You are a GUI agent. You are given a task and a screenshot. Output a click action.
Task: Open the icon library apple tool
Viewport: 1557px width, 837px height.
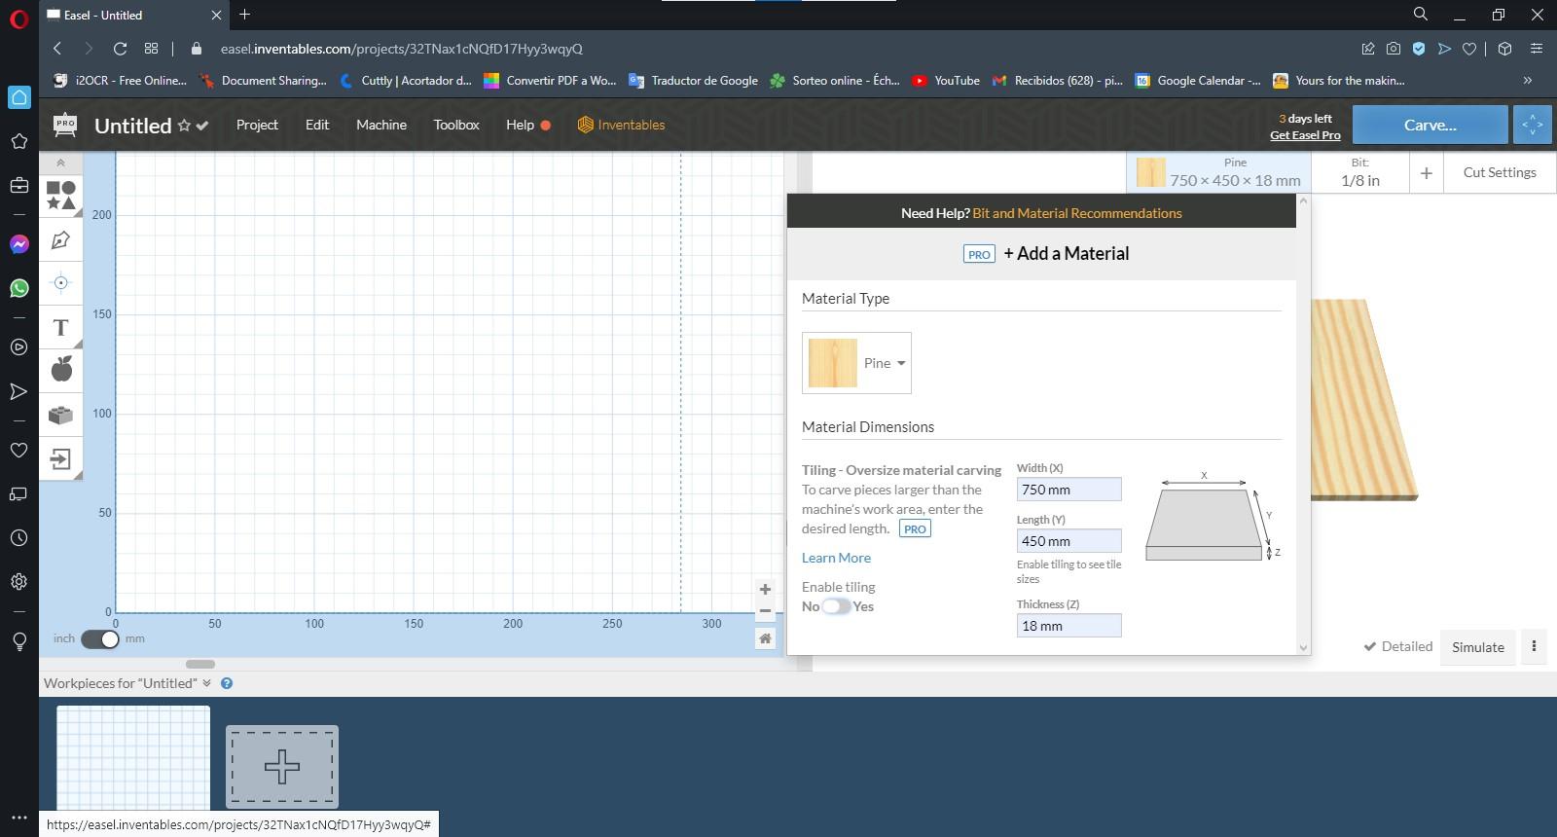[60, 370]
